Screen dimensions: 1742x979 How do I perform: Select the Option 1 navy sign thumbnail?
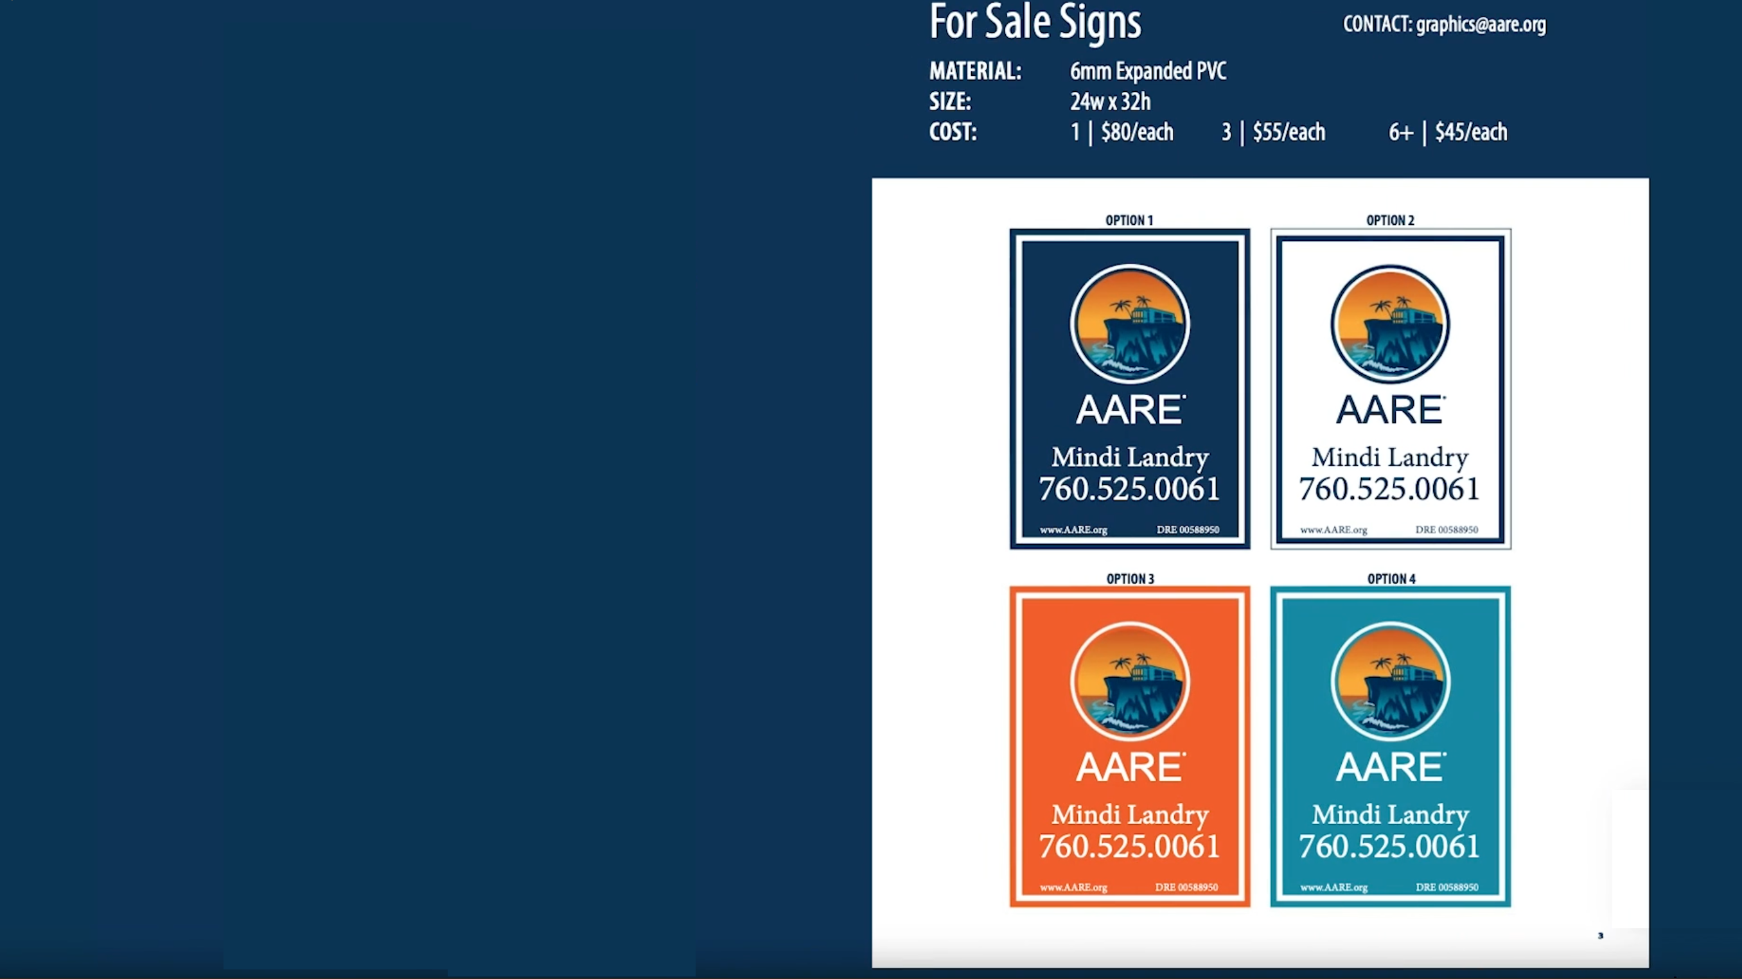1130,389
